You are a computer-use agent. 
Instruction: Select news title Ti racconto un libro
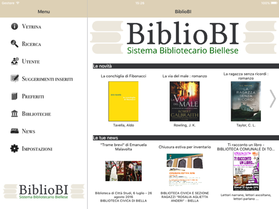246,147
